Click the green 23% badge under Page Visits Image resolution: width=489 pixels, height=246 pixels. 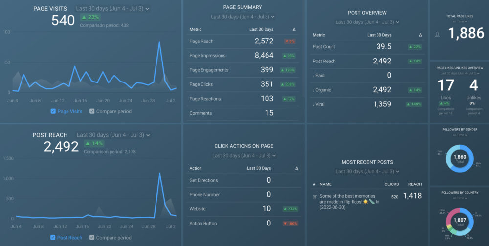coord(90,17)
